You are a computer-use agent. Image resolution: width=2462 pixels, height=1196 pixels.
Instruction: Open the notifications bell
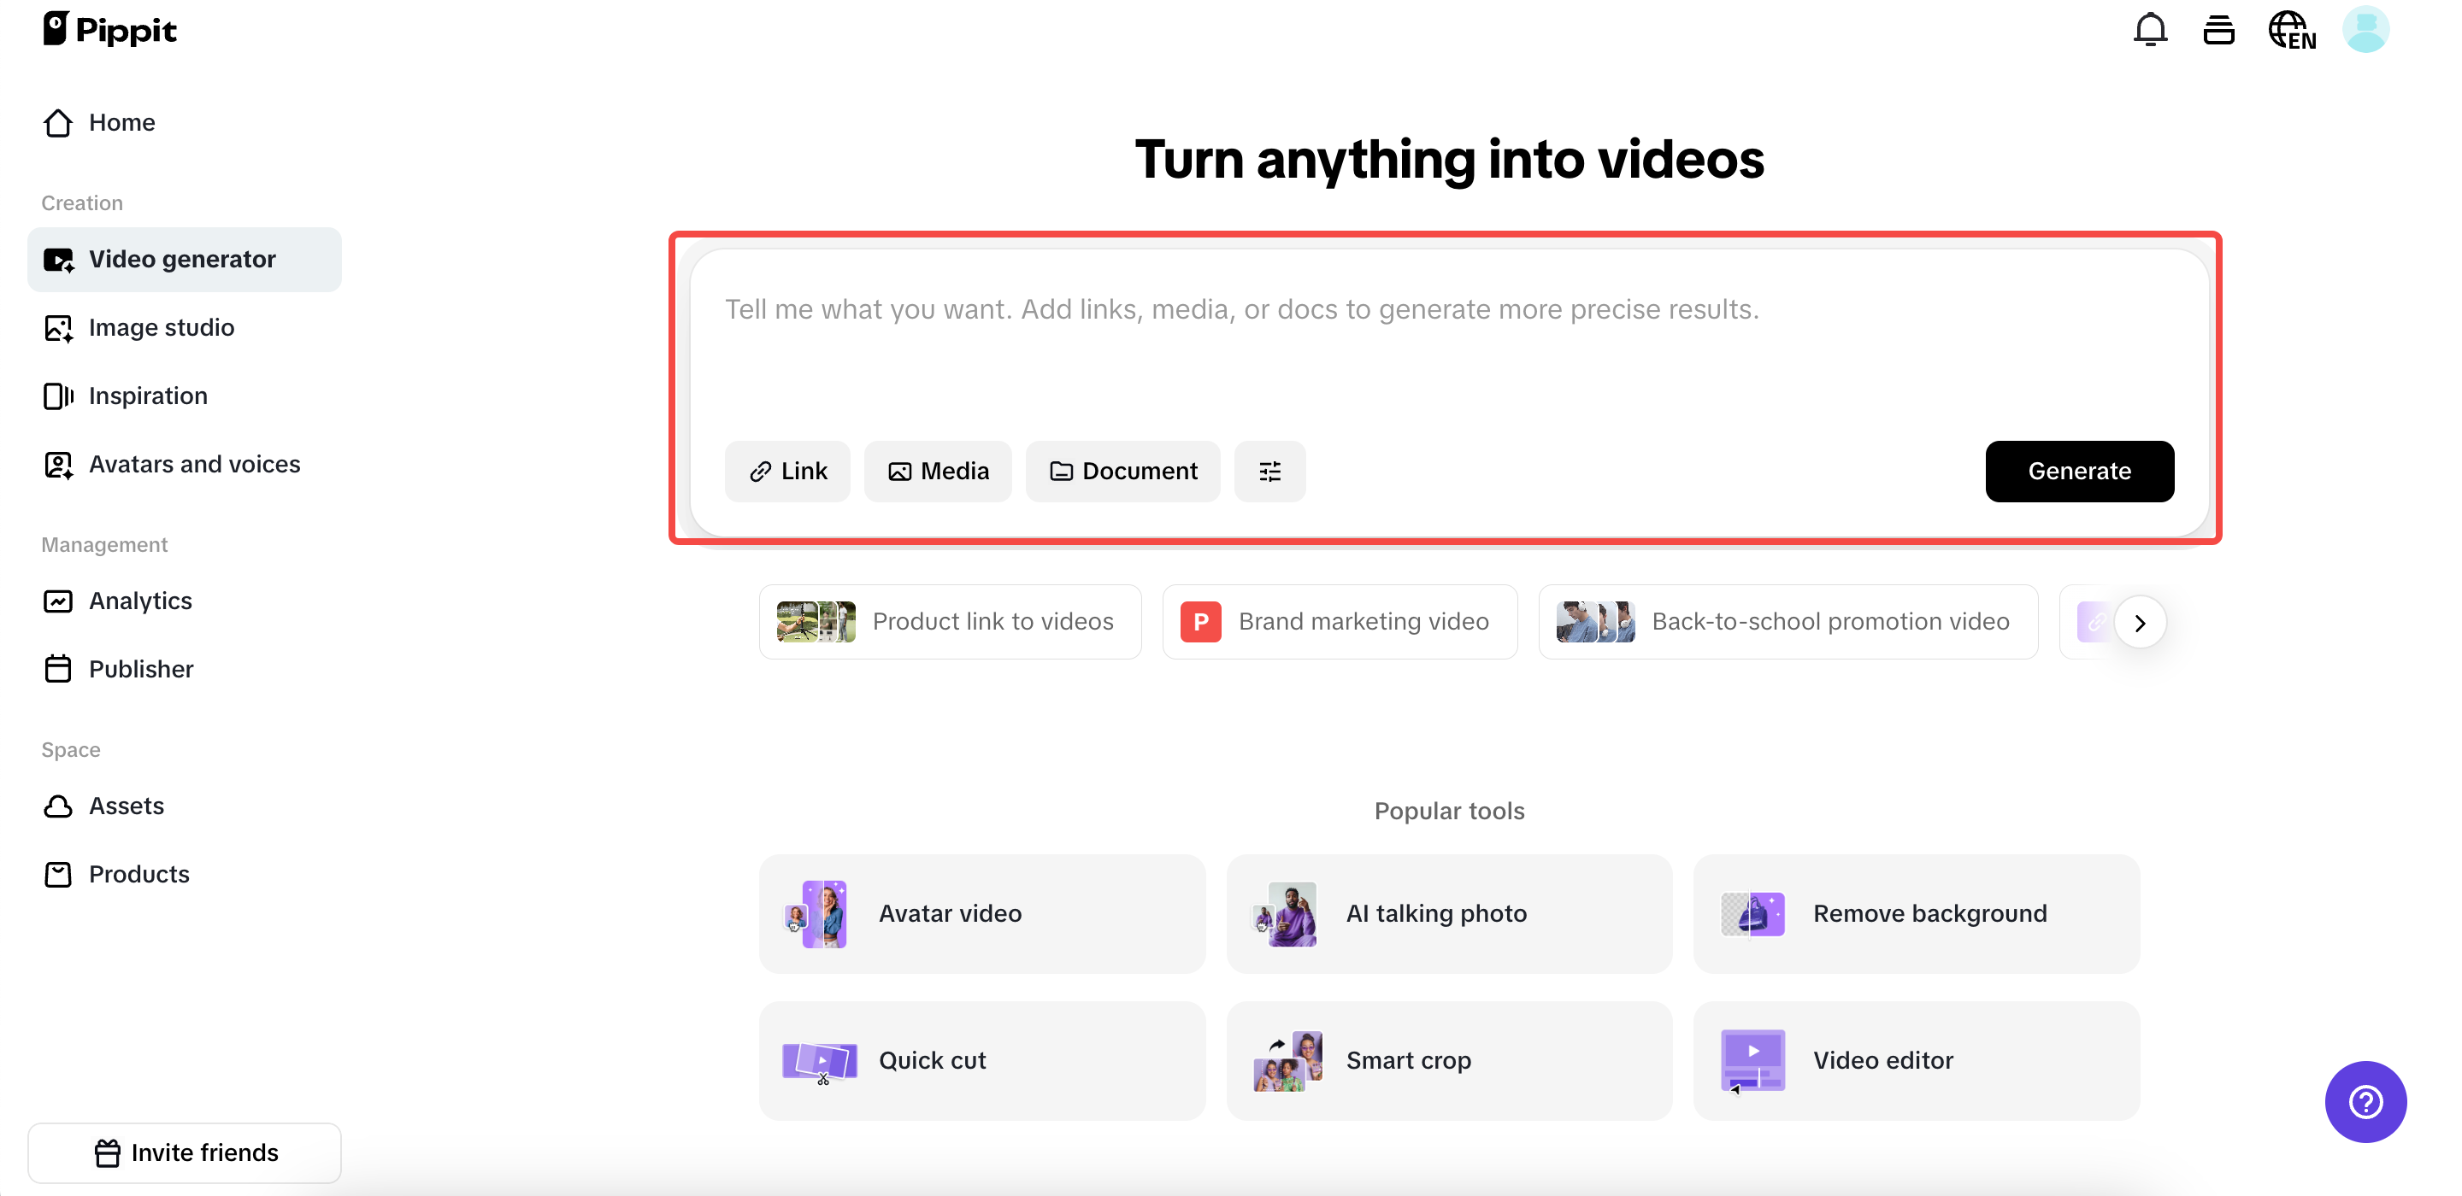(2149, 29)
